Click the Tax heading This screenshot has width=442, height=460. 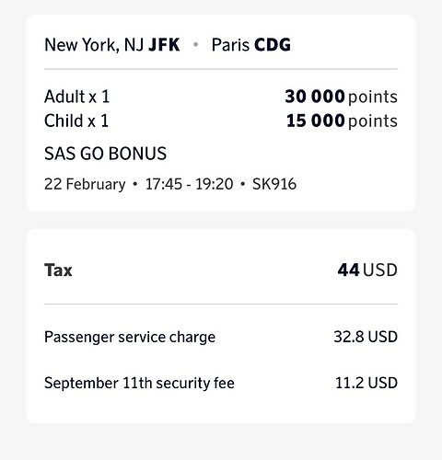point(58,270)
